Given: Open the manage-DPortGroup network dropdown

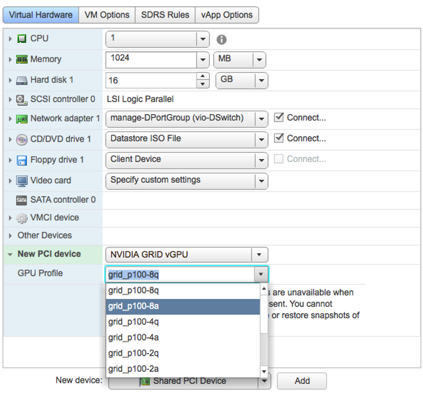Looking at the screenshot, I should [x=261, y=119].
